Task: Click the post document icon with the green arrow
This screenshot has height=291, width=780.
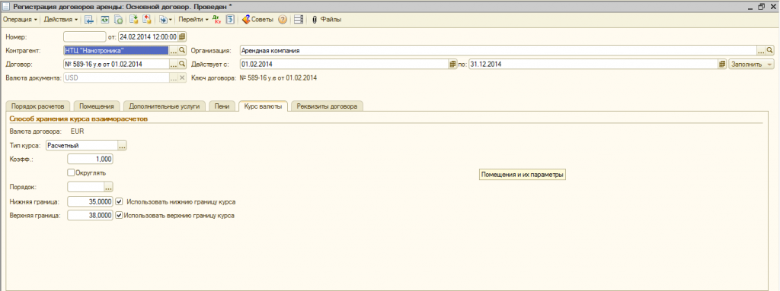Action: [133, 19]
